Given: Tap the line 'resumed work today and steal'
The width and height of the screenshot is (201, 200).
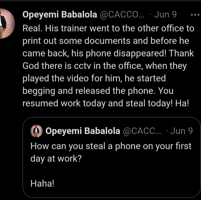Looking at the screenshot, I should pos(106,104).
